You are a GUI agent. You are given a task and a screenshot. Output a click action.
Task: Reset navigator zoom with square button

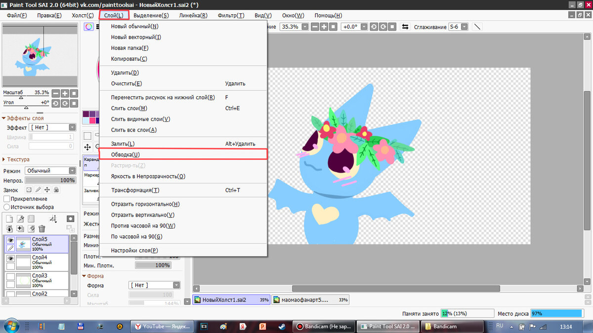point(74,93)
